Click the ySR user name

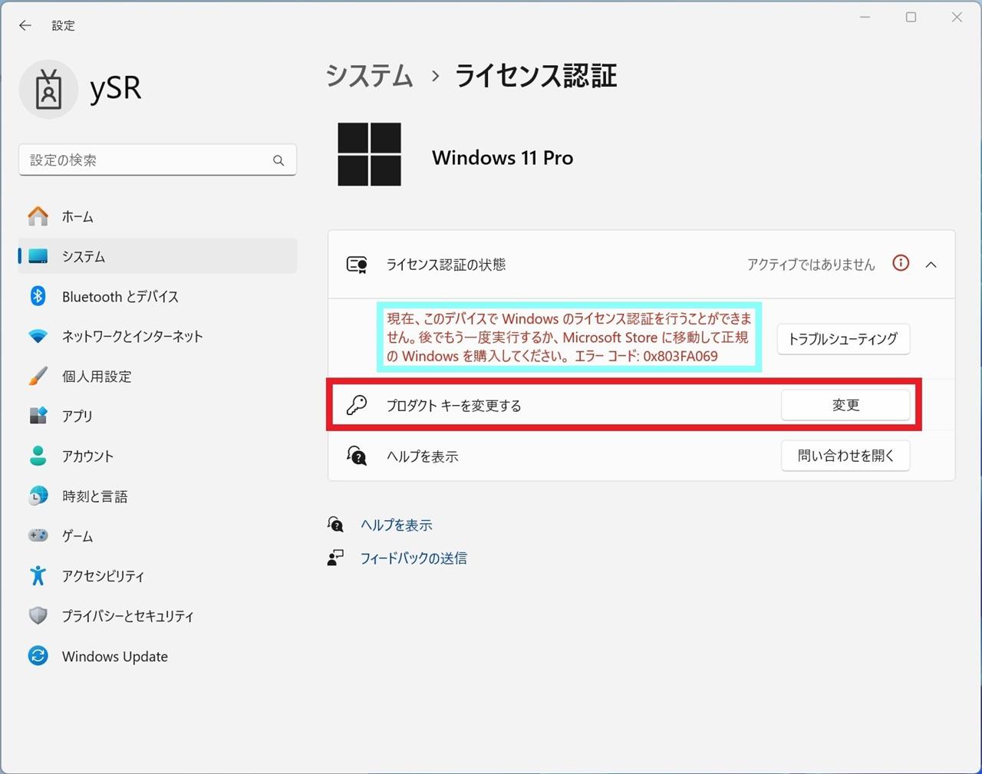116,88
